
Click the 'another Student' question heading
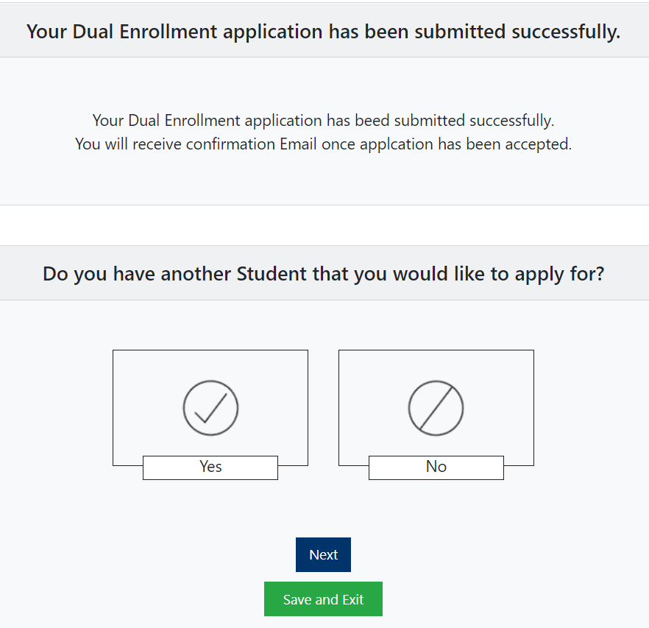click(323, 274)
